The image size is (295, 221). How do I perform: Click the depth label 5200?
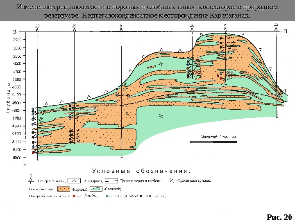(17, 158)
